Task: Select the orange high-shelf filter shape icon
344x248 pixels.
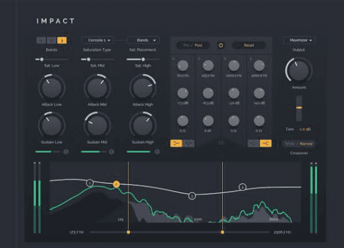Action: pos(266,143)
